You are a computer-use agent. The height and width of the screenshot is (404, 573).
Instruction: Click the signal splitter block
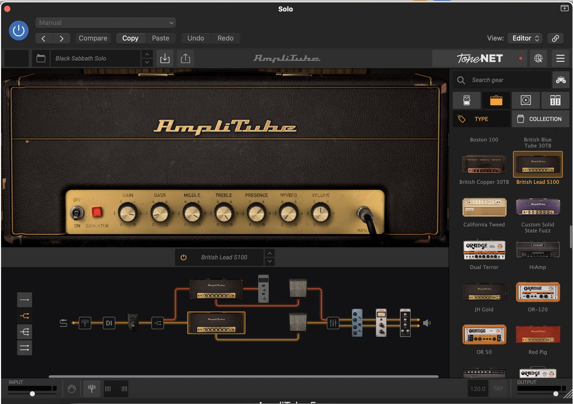157,323
